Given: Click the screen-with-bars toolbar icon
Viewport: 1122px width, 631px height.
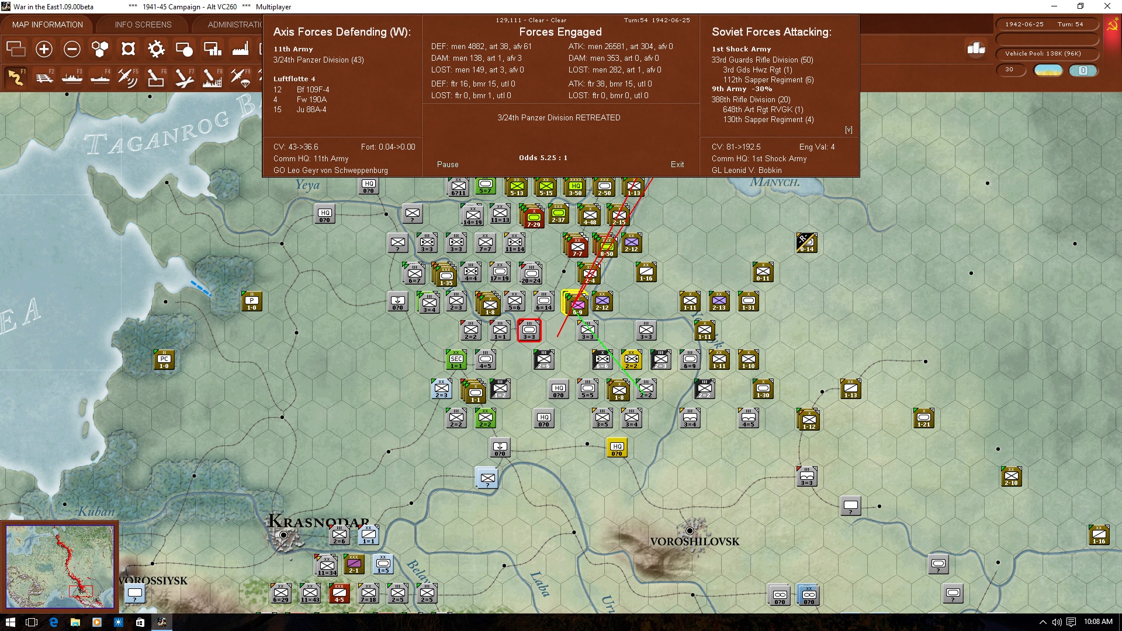Looking at the screenshot, I should (212, 49).
